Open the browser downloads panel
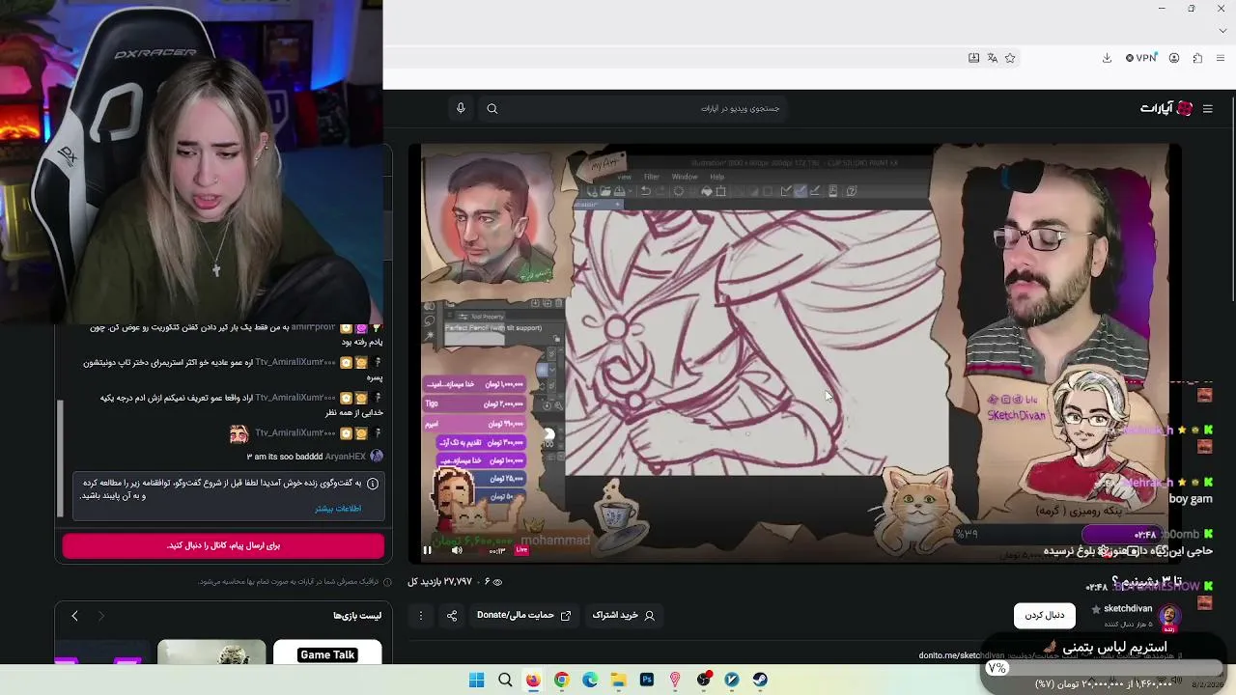This screenshot has width=1236, height=695. (x=1107, y=58)
